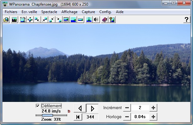Decrease Incrément with the minus button
193x125 pixels.
click(x=127, y=108)
